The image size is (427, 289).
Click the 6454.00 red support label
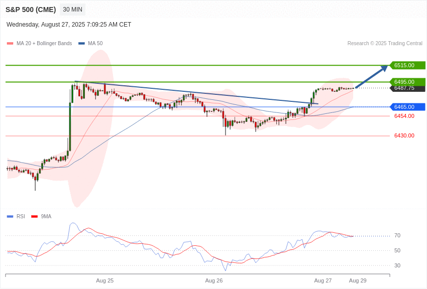tap(404, 116)
